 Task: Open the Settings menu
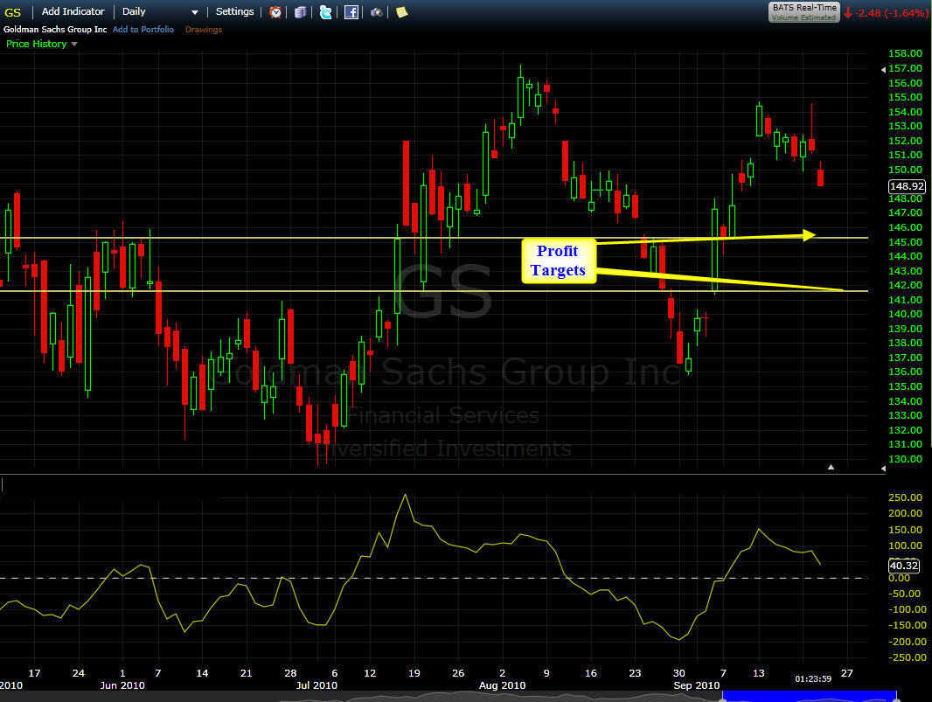(234, 11)
